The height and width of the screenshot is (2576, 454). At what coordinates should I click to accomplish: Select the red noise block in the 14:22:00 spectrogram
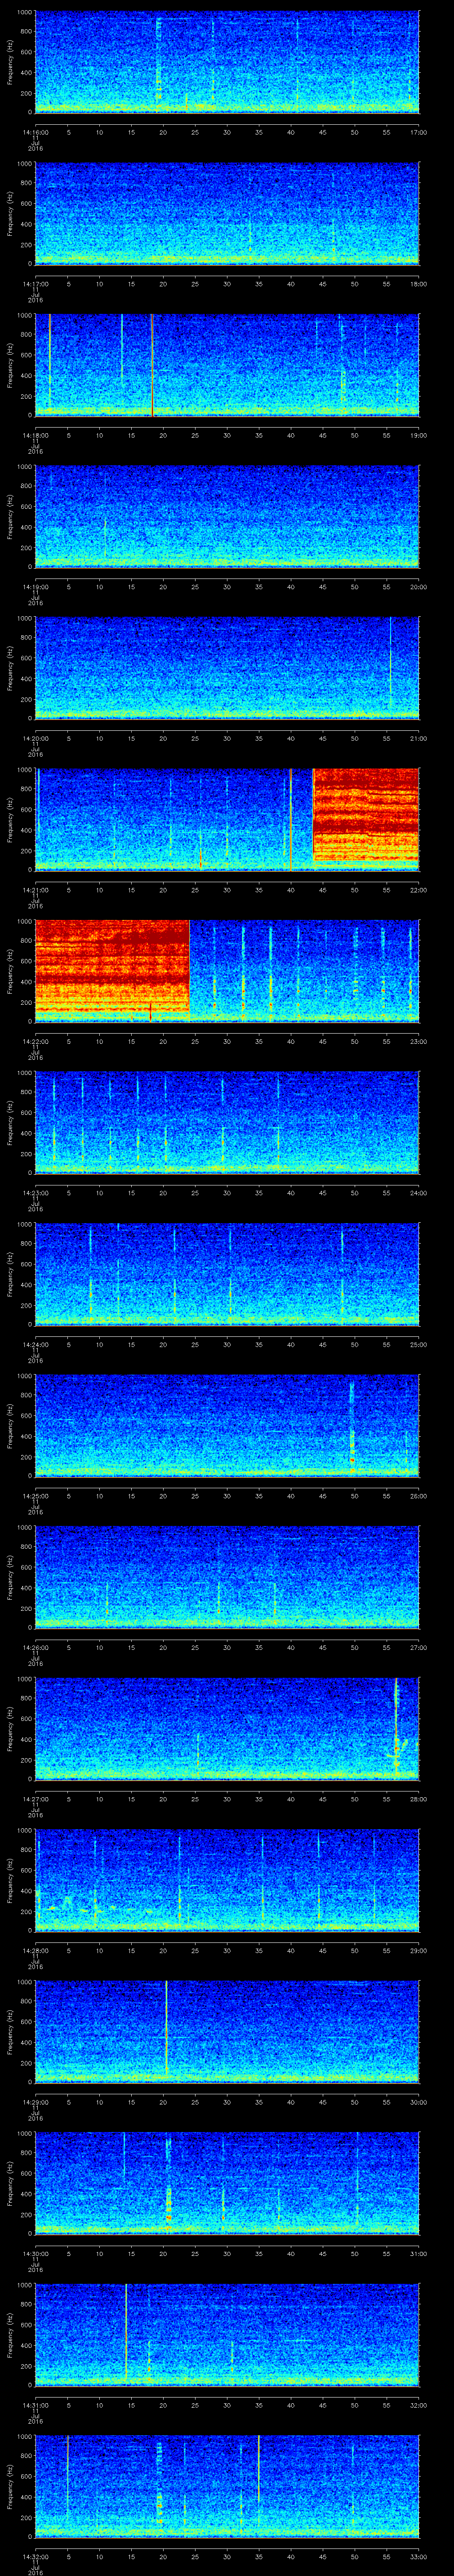112,966
